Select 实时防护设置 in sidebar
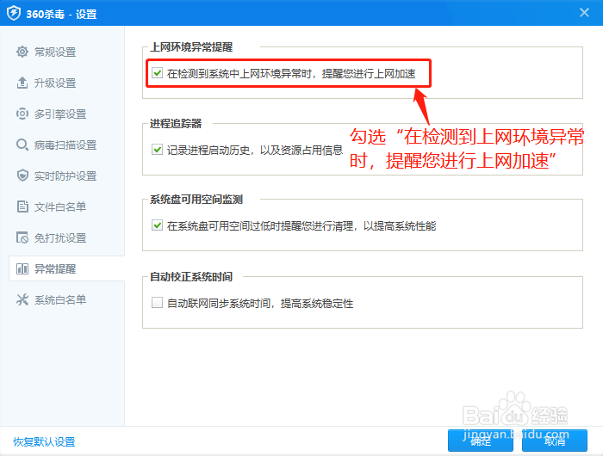The width and height of the screenshot is (603, 456). click(66, 176)
